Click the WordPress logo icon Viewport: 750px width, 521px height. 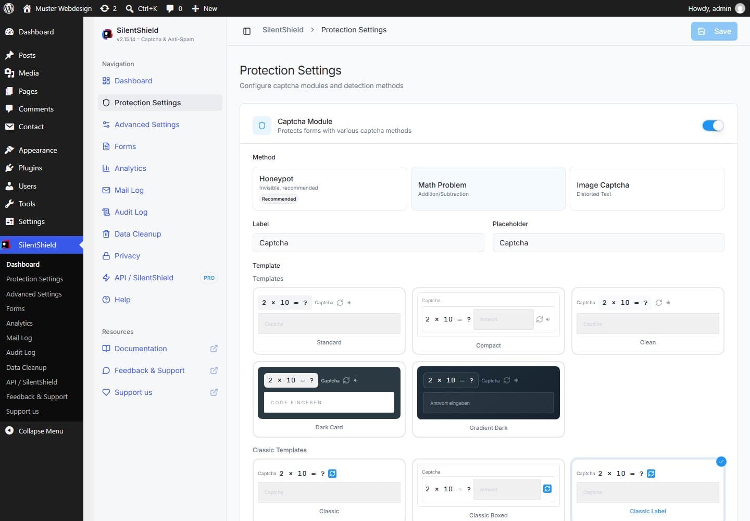pos(9,8)
